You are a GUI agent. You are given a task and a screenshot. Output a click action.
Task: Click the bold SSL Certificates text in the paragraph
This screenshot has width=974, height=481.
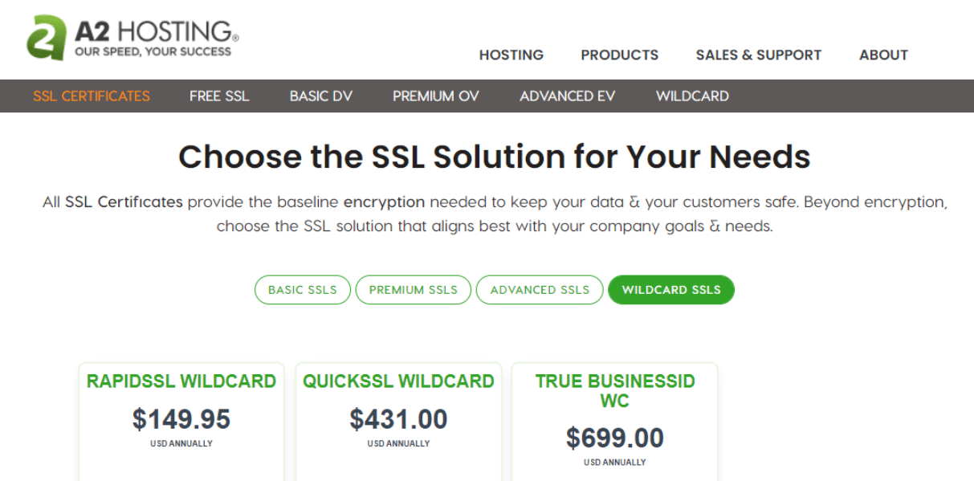[124, 202]
